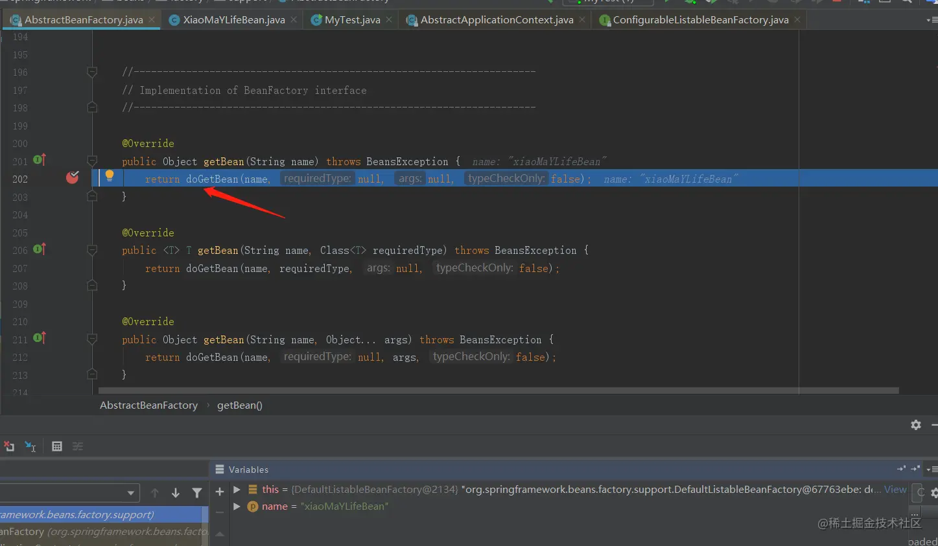Close the XiaoMaYLifeBean.java tab

click(x=294, y=20)
